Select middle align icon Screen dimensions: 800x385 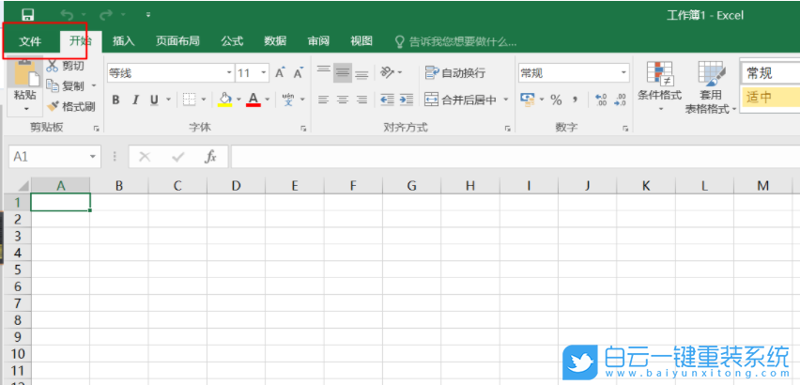[x=343, y=73]
